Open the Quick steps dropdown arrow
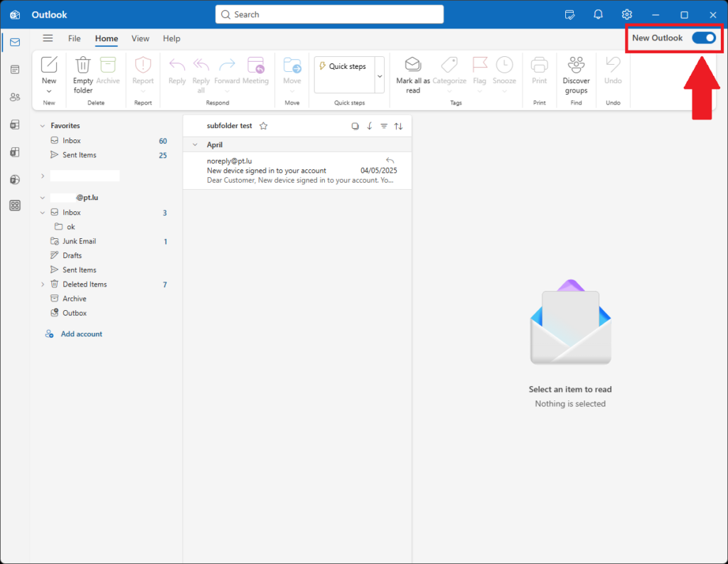The height and width of the screenshot is (564, 728). 379,75
